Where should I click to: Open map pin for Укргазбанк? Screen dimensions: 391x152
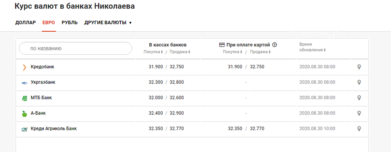tap(359, 82)
